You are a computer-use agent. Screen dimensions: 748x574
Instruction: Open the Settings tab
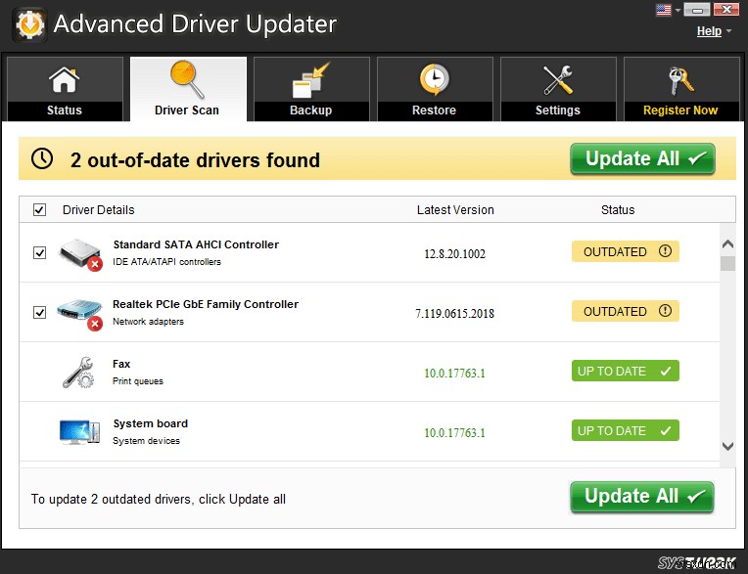[x=558, y=89]
